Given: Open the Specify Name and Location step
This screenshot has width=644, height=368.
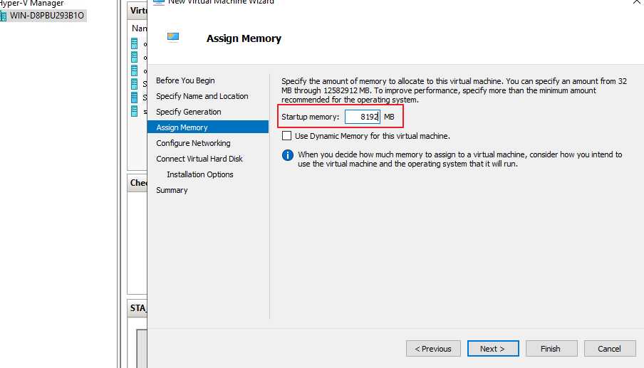Looking at the screenshot, I should coord(202,96).
